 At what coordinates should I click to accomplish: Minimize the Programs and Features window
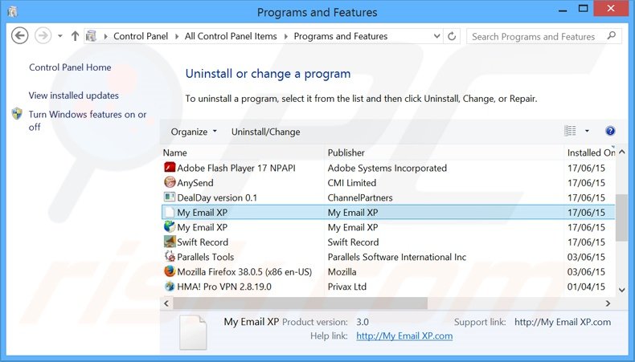(x=562, y=10)
